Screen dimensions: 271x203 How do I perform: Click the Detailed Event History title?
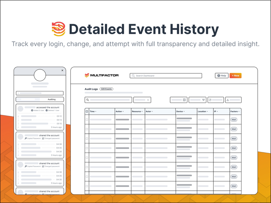coord(144,29)
